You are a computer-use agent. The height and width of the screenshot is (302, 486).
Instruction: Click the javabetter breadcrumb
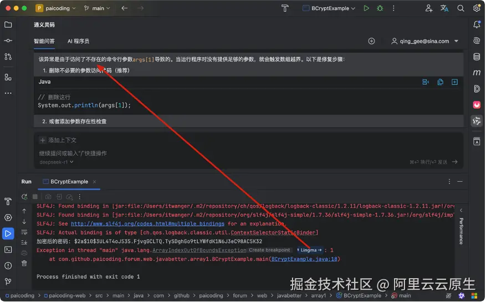coord(289,296)
